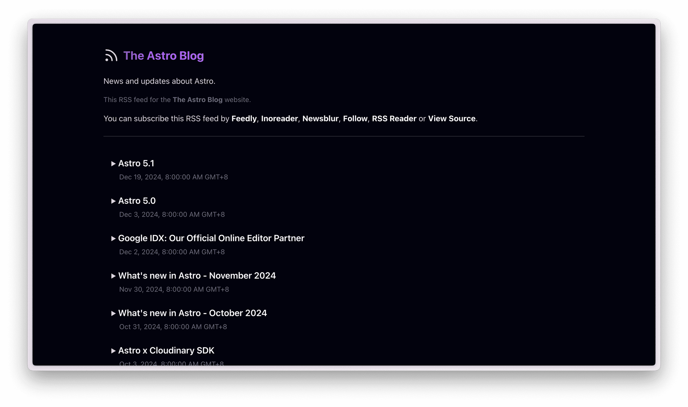Click Astro x Cloudinary SDK title text
The height and width of the screenshot is (407, 688).
166,351
